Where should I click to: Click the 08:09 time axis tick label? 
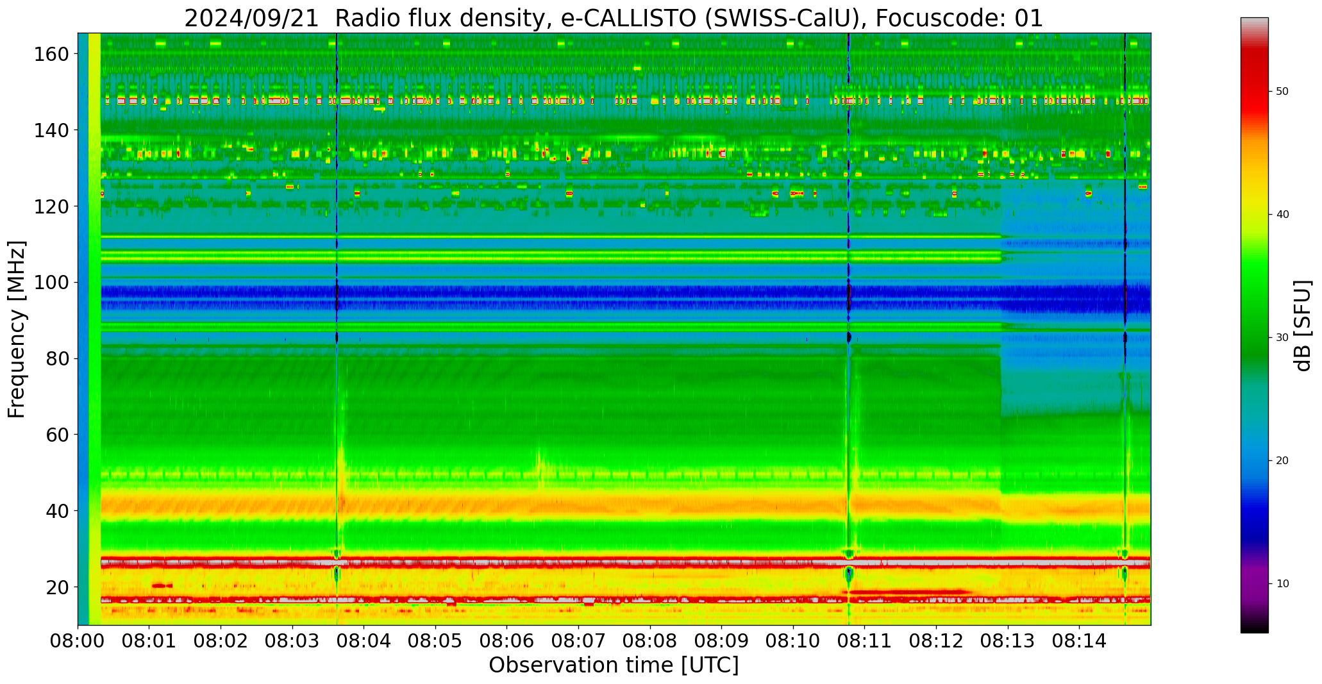pos(721,640)
